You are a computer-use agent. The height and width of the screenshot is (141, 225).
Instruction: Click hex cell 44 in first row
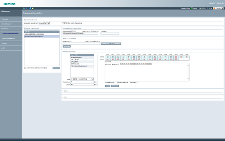click(160, 57)
